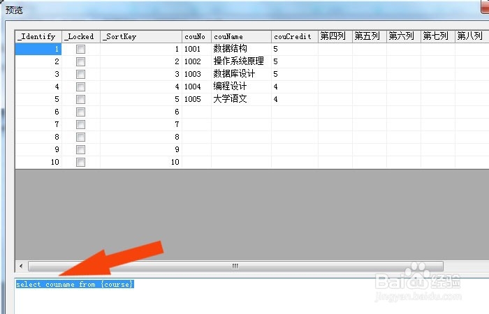Viewport: 489px width, 314px height.
Task: Select the couCredit cell for 大学语文
Action: (x=295, y=99)
